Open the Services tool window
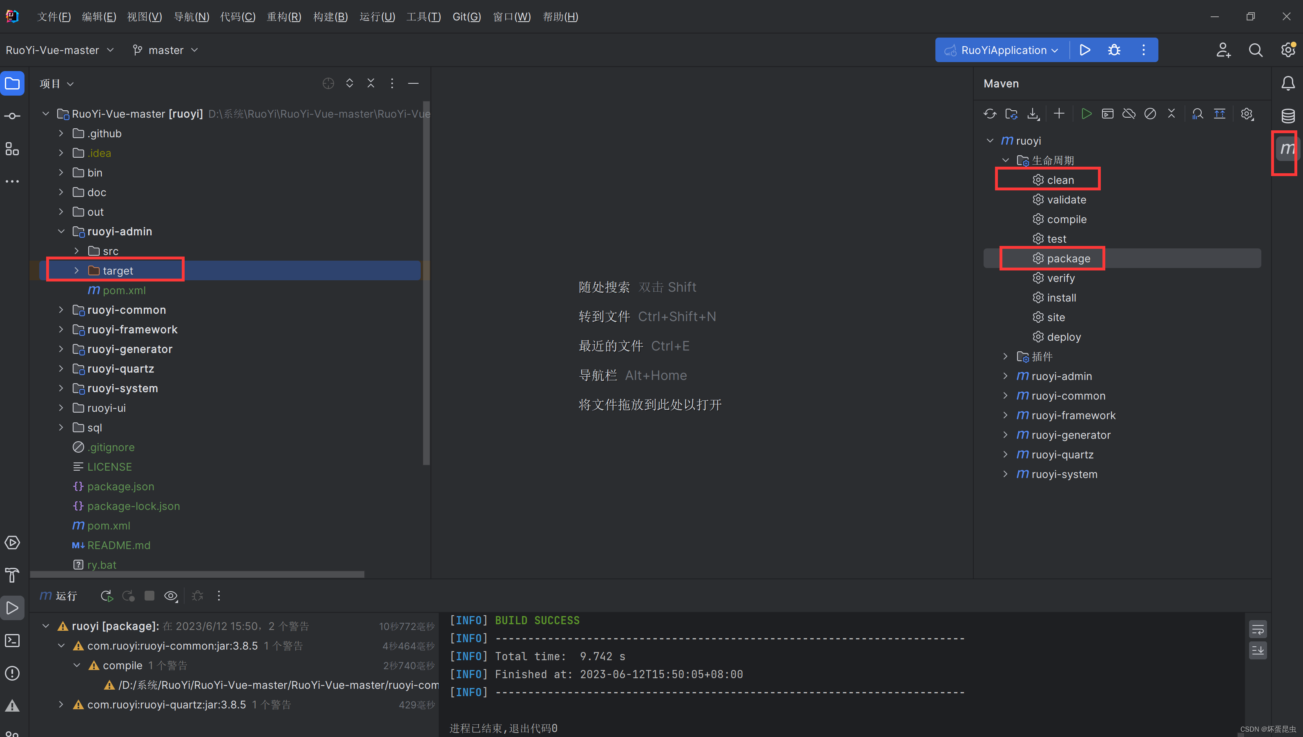Screen dimensions: 1303x737 pyautogui.click(x=12, y=543)
